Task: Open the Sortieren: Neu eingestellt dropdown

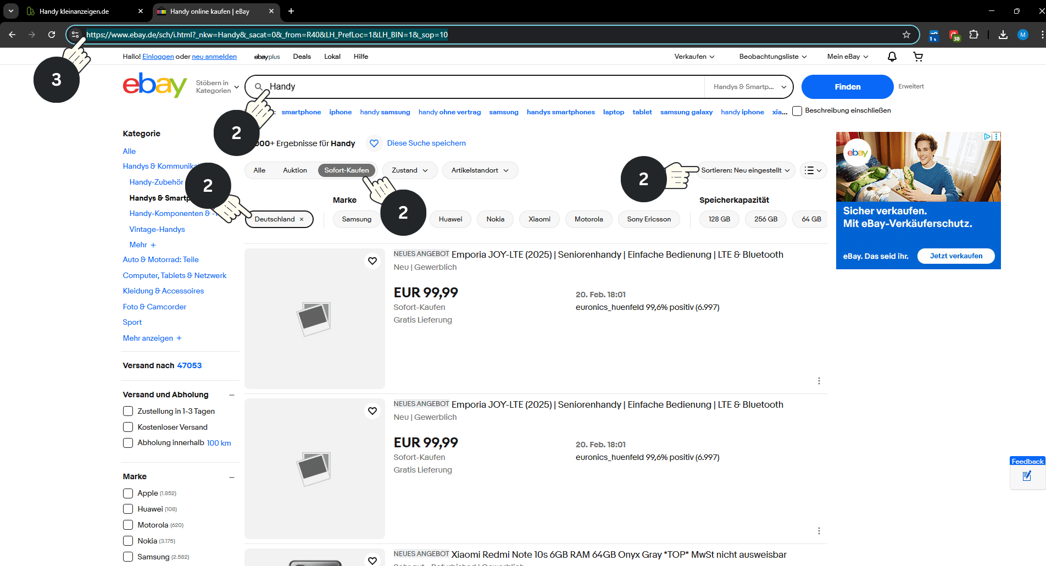Action: pos(746,170)
